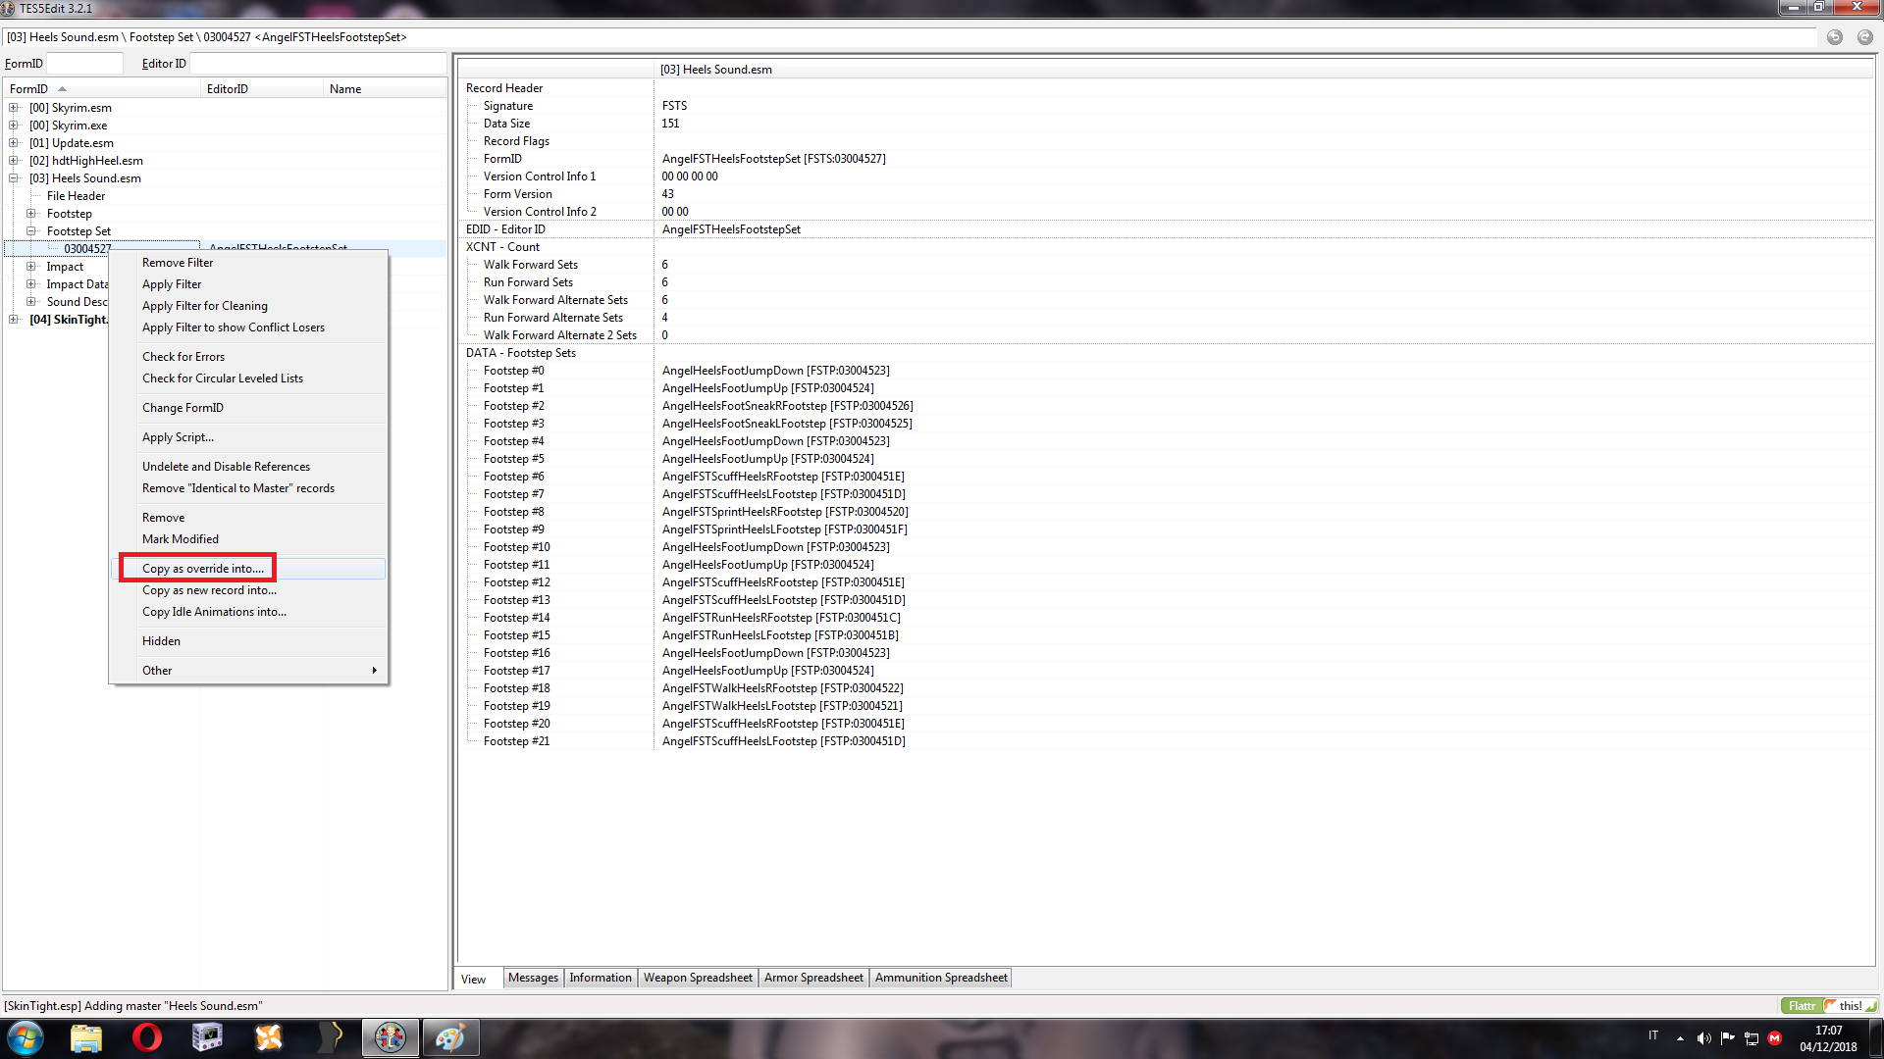Show hidden system tray icons

[x=1680, y=1038]
